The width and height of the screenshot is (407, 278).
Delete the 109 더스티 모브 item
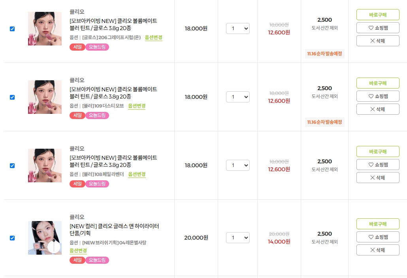click(378, 109)
